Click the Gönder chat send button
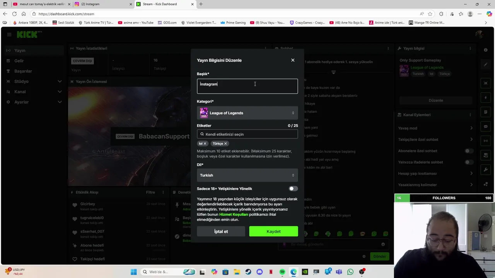Viewport: 495px width, 278px height. (x=379, y=256)
